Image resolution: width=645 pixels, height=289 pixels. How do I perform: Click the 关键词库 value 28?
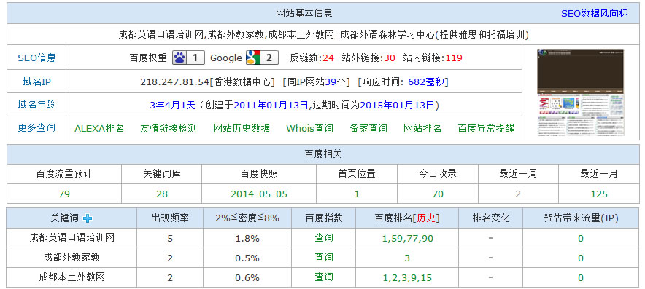click(162, 194)
